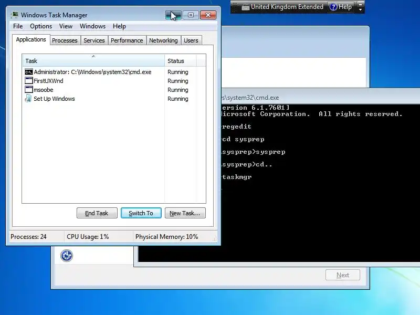Viewport: 420px width, 315px height.
Task: Click the cmd.exe window title bar
Action: (x=321, y=97)
